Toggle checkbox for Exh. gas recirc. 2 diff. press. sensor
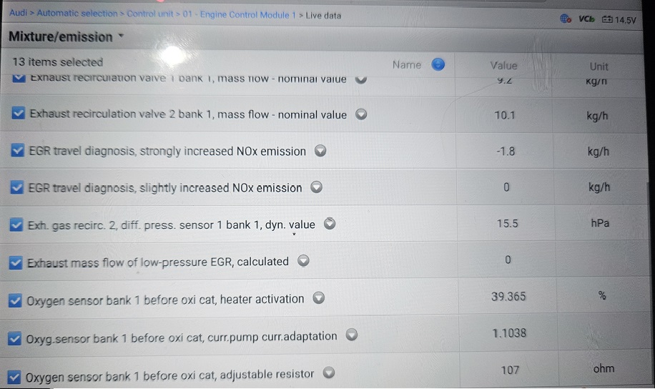 [17, 225]
